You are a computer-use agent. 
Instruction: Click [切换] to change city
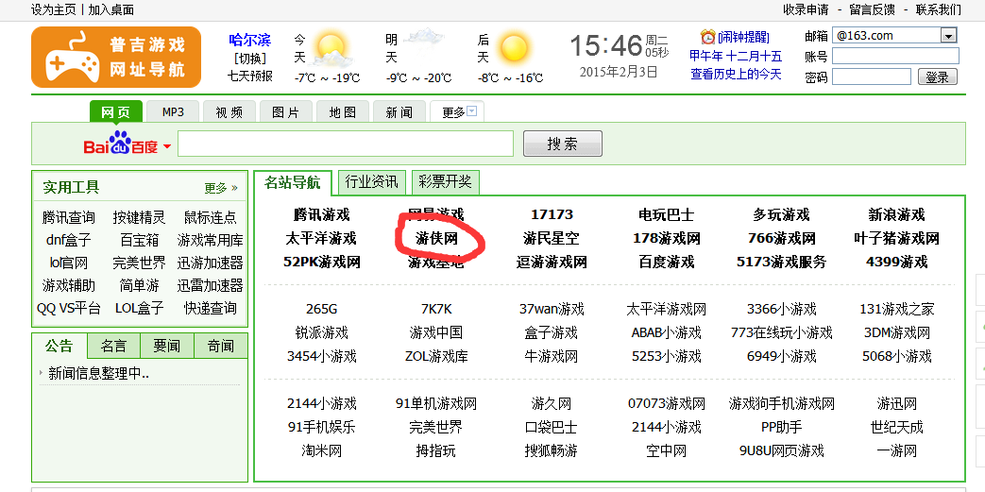point(250,59)
